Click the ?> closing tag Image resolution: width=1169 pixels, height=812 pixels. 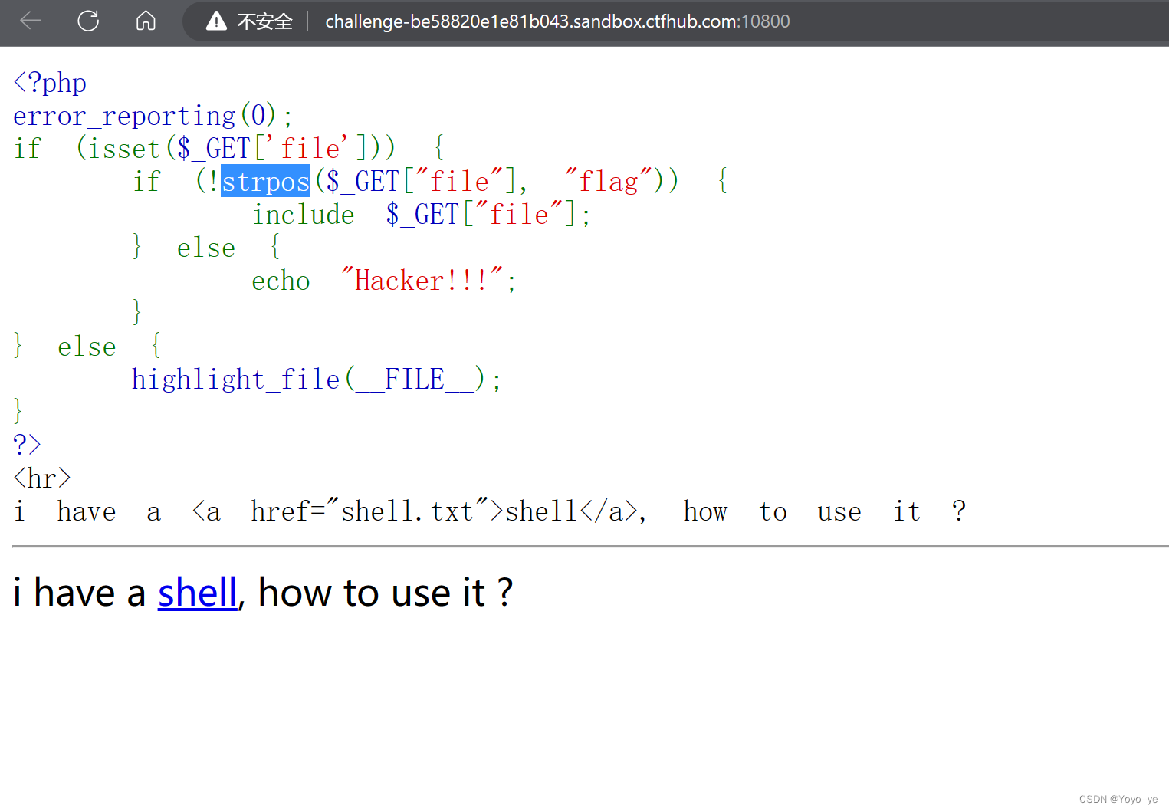click(x=27, y=444)
